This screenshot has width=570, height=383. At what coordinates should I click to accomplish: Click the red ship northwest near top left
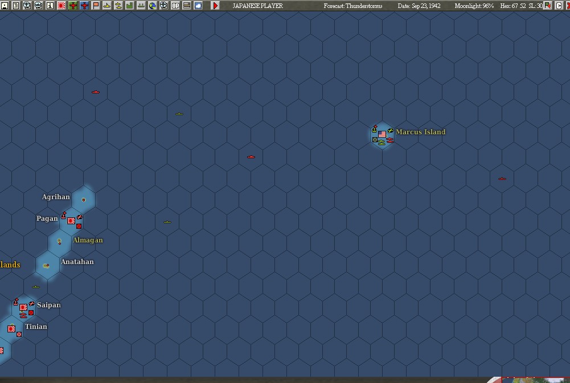[96, 92]
